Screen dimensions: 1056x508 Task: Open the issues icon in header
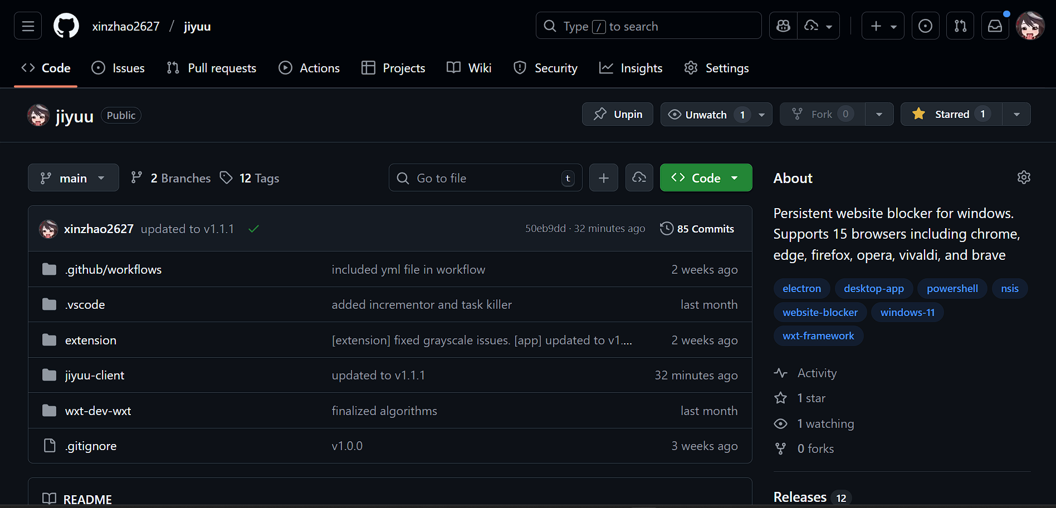point(925,26)
